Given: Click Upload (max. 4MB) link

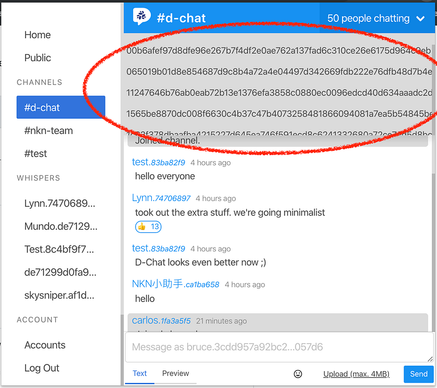Looking at the screenshot, I should click(356, 374).
